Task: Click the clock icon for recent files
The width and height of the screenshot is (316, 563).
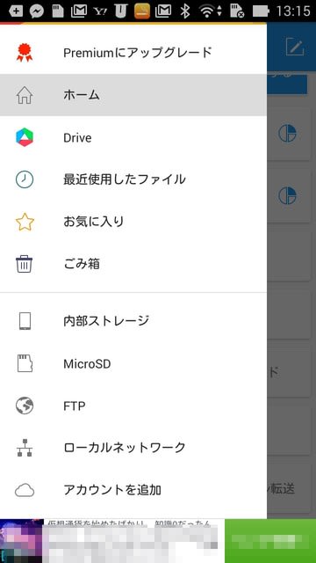Action: (x=25, y=179)
